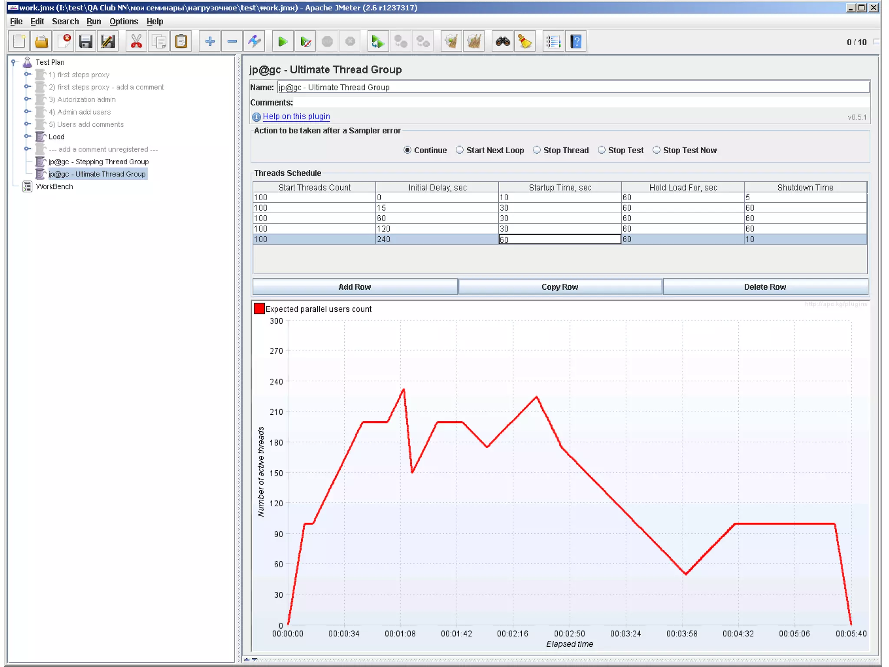Screen dimensions: 889x667
Task: Select the Start Next Loop option
Action: 460,150
